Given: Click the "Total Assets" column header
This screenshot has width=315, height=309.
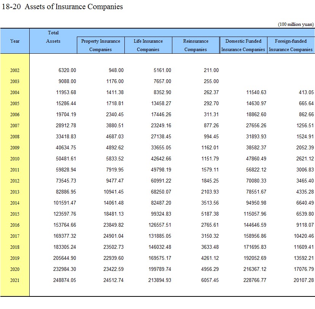Looking at the screenshot, I should coord(53,37).
